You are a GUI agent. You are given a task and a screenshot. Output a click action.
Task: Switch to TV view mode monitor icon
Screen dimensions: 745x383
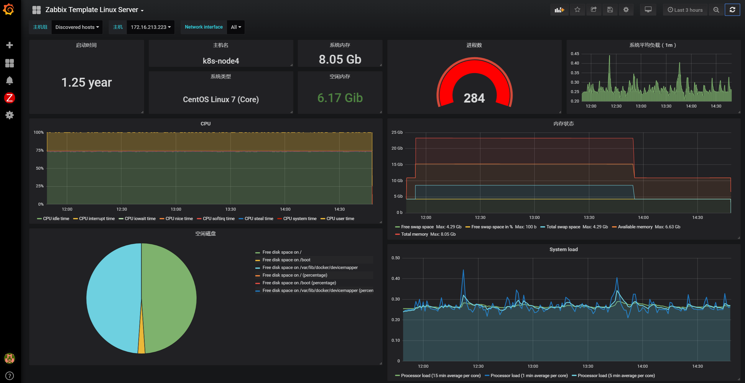tap(648, 10)
